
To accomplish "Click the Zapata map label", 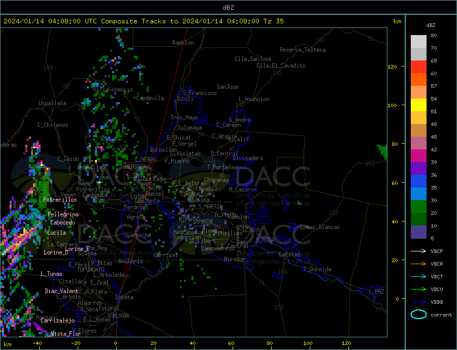I will [124, 298].
